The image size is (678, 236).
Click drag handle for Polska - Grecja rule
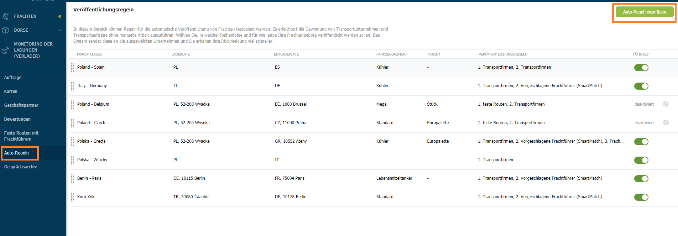coord(72,142)
